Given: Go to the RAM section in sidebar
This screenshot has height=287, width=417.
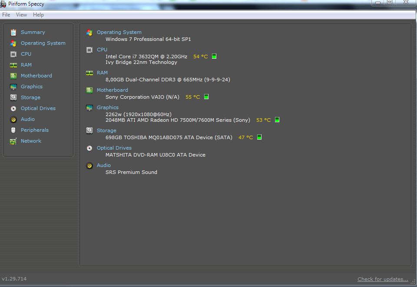Looking at the screenshot, I should [26, 65].
